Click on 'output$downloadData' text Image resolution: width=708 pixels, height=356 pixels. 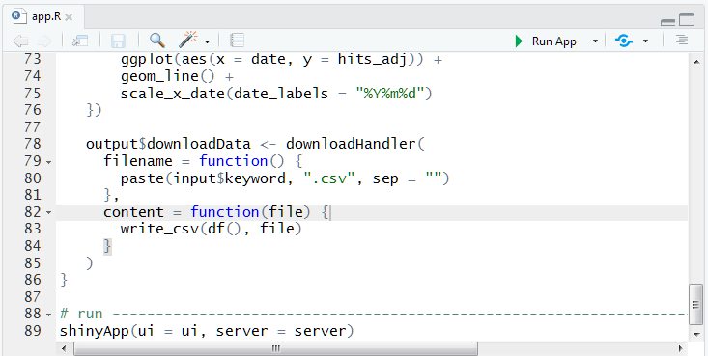(168, 144)
